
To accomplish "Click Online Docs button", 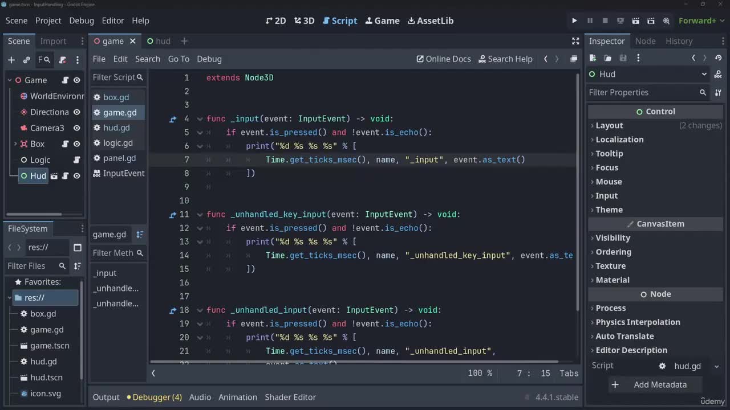I will (444, 59).
